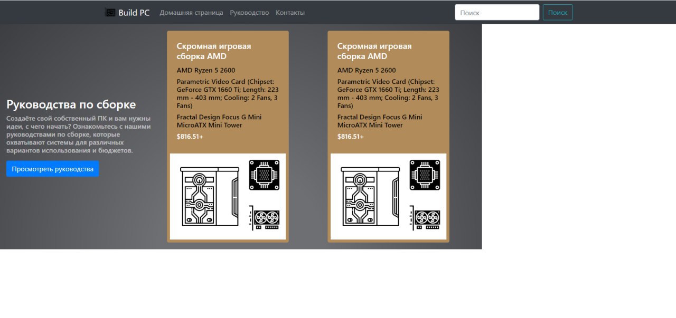Click AMD Ryzen 5 2600 in first card
This screenshot has height=318, width=676.
tap(206, 70)
